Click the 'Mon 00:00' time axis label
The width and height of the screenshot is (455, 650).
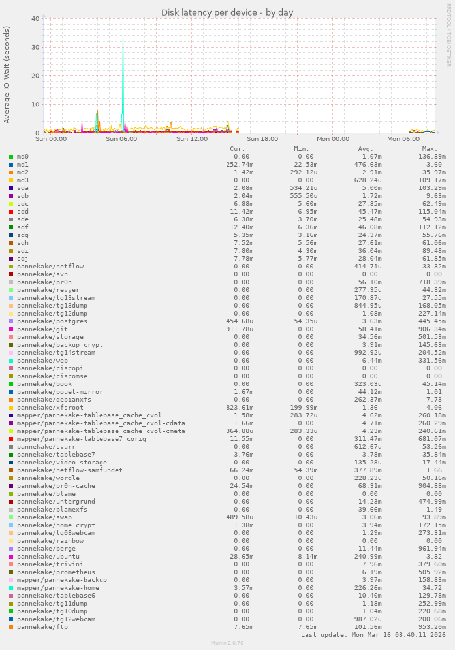click(333, 139)
